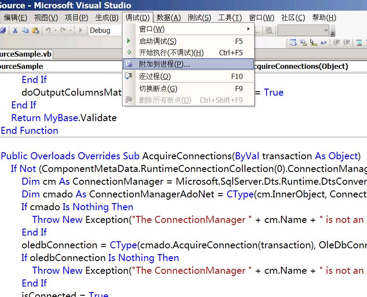Click 'oledbConnection = CType(cmado...' line

click(194, 245)
